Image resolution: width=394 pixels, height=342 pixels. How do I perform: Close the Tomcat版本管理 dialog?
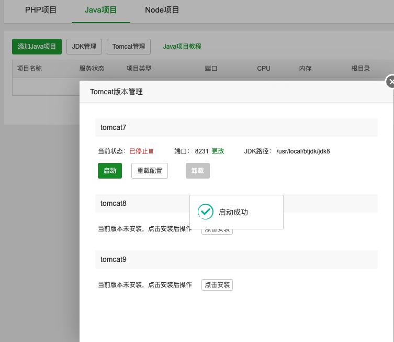[390, 82]
